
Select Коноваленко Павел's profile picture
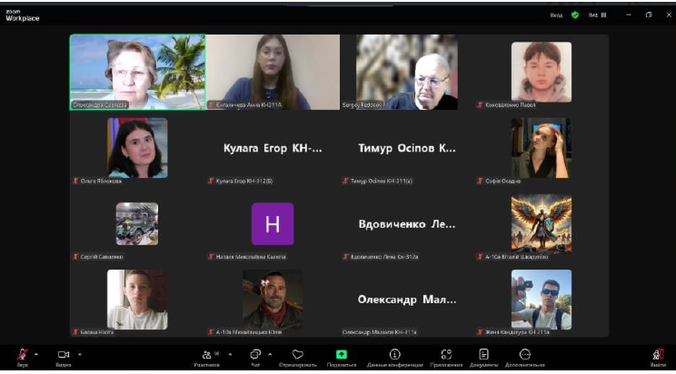542,72
